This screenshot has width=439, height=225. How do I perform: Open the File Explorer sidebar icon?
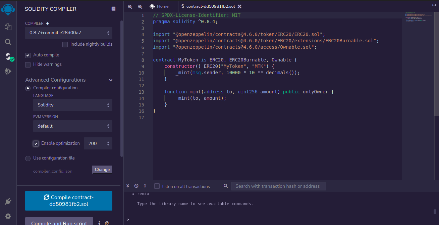click(8, 27)
